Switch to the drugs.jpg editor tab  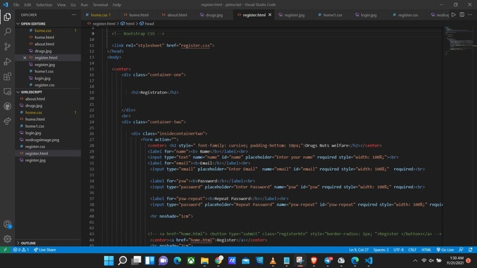tap(214, 15)
